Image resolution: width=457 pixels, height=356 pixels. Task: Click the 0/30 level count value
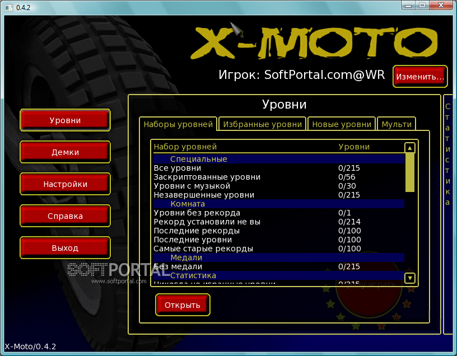tap(347, 186)
